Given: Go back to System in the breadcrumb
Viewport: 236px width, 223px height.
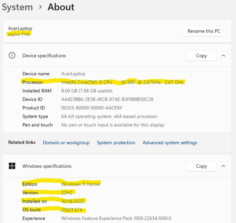Looking at the screenshot, I should [x=17, y=7].
